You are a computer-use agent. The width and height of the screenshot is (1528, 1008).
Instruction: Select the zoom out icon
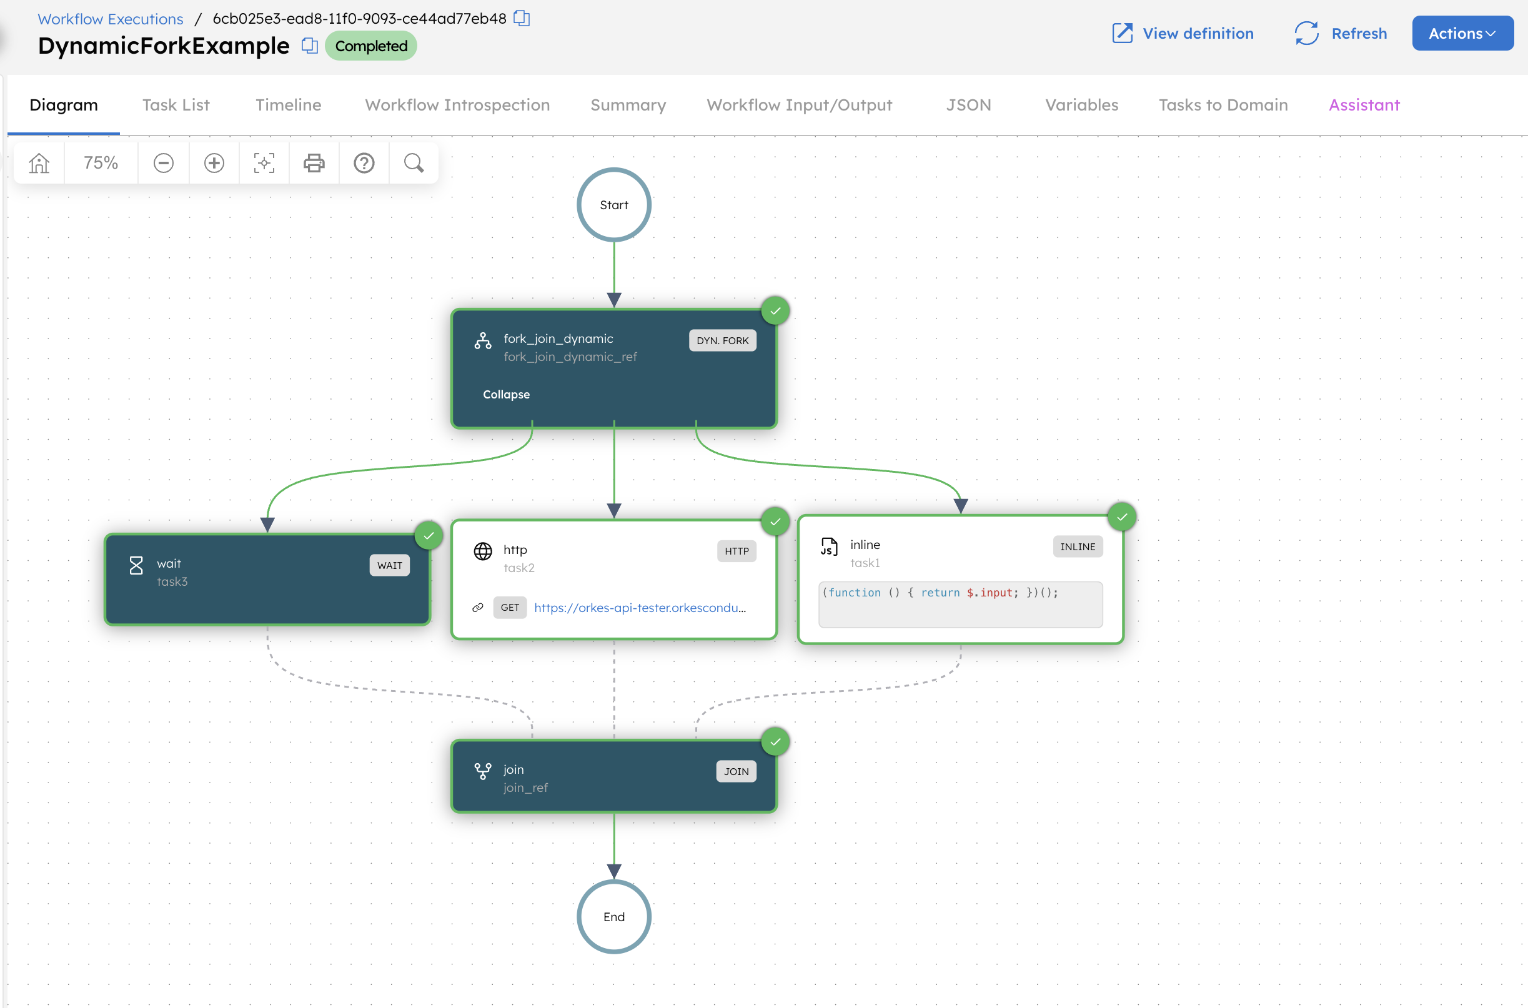(163, 162)
